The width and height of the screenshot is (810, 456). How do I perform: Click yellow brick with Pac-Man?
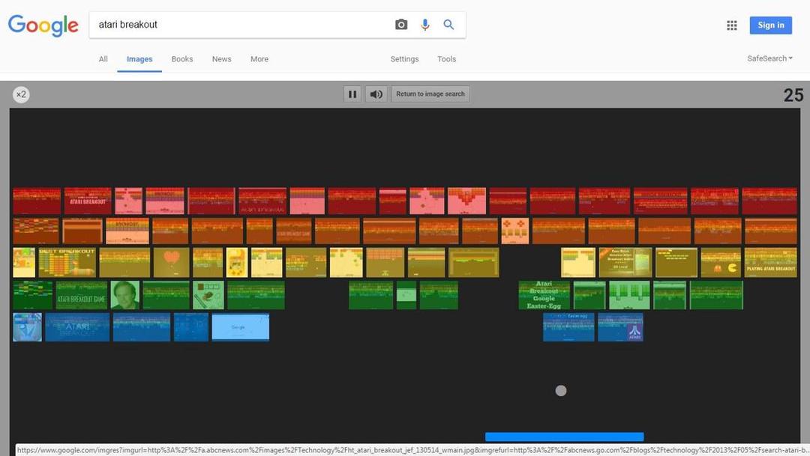click(x=721, y=263)
